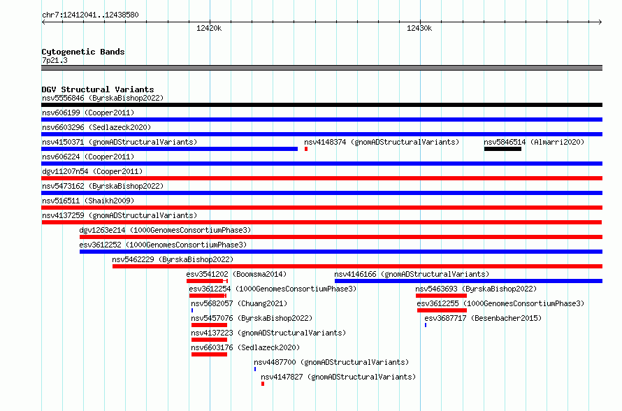Image resolution: width=622 pixels, height=411 pixels.
Task: Click nsv5682057 (Chuang2021) label
Action: coord(239,303)
